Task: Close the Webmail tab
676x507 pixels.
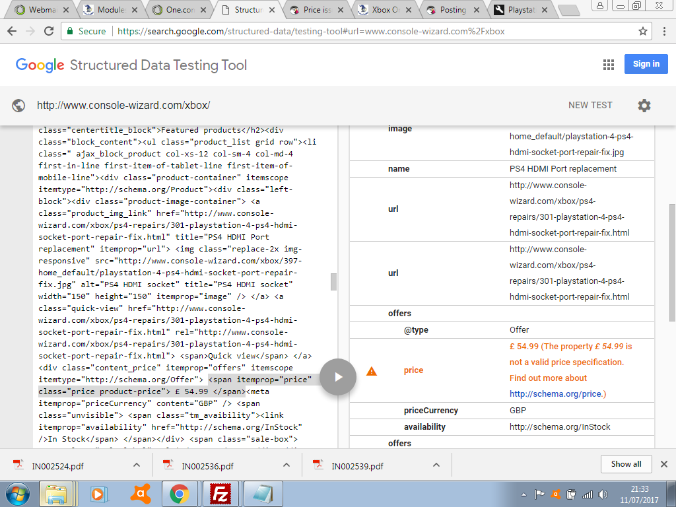Action: tap(66, 9)
